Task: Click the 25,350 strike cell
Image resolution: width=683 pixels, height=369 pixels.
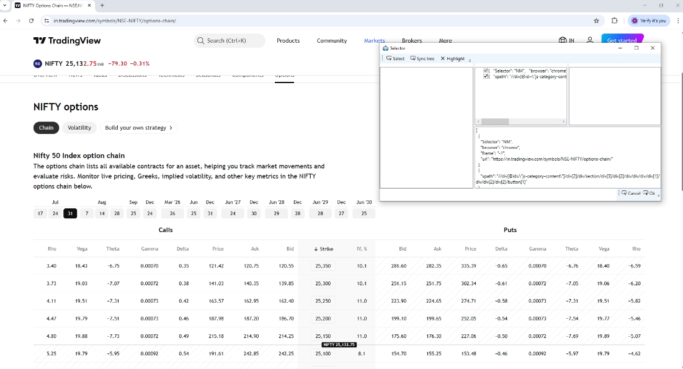Action: tap(323, 266)
